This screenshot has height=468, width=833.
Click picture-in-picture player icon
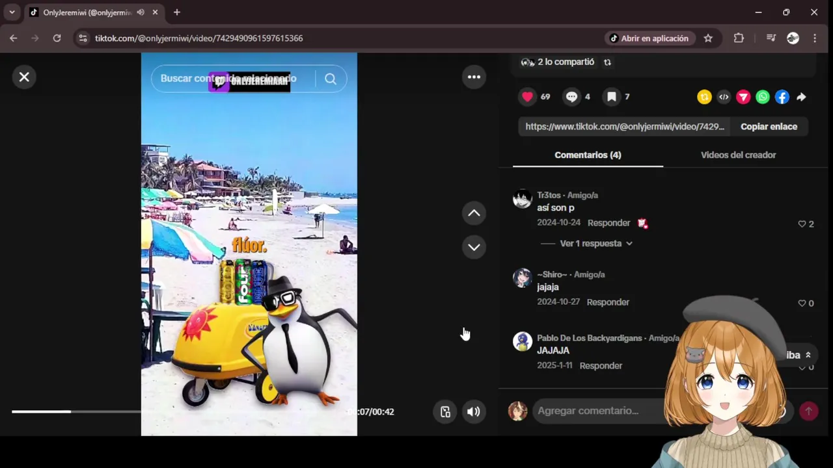[x=445, y=411]
